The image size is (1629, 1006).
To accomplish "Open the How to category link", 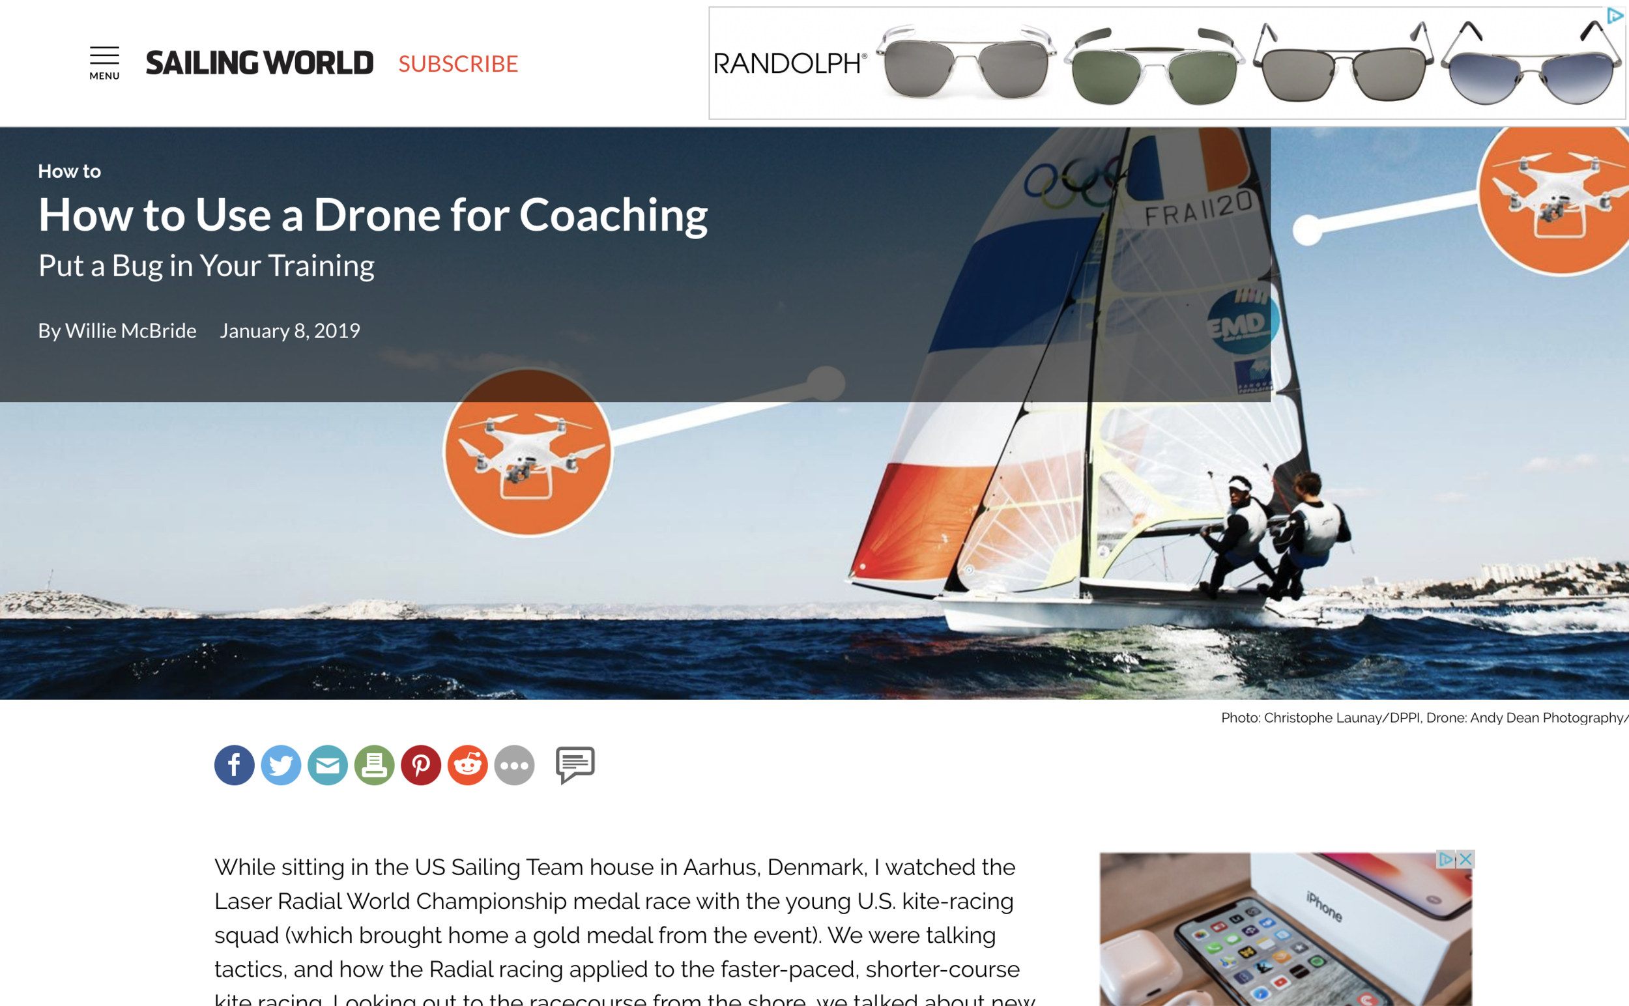I will (69, 171).
